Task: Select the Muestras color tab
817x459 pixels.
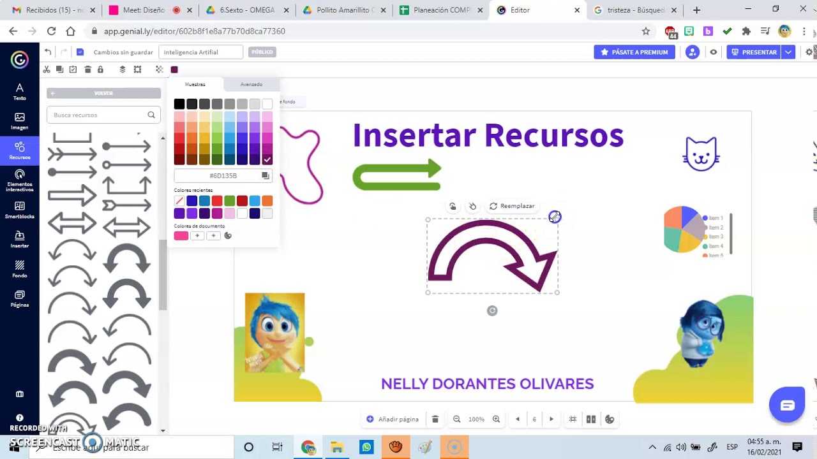Action: coord(195,84)
